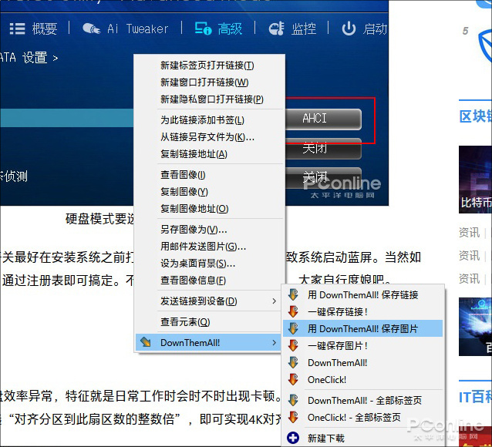Image resolution: width=492 pixels, height=447 pixels.
Task: Select 用 DownThemAll! 保存链接 label
Action: tap(362, 295)
